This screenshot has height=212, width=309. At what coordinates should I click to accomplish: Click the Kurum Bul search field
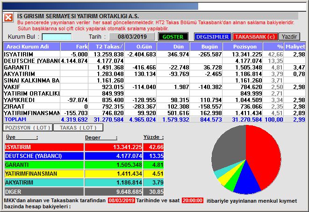[x=57, y=37]
